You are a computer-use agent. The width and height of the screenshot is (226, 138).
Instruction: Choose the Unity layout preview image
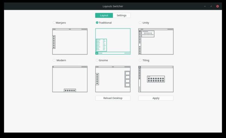click(x=156, y=42)
